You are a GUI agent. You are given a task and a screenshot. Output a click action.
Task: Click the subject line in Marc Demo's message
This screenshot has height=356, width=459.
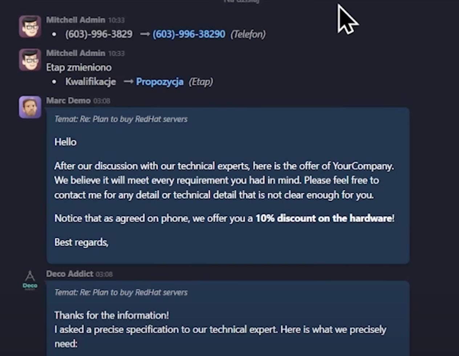[121, 119]
